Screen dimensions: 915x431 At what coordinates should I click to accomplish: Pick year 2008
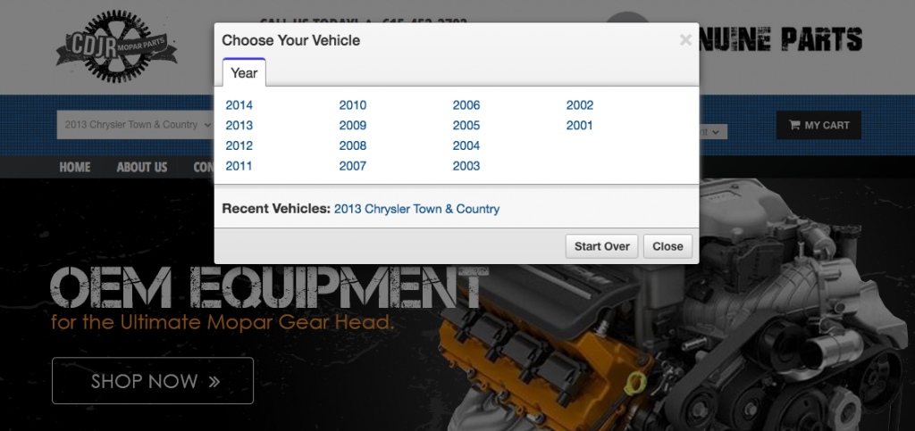pos(352,145)
